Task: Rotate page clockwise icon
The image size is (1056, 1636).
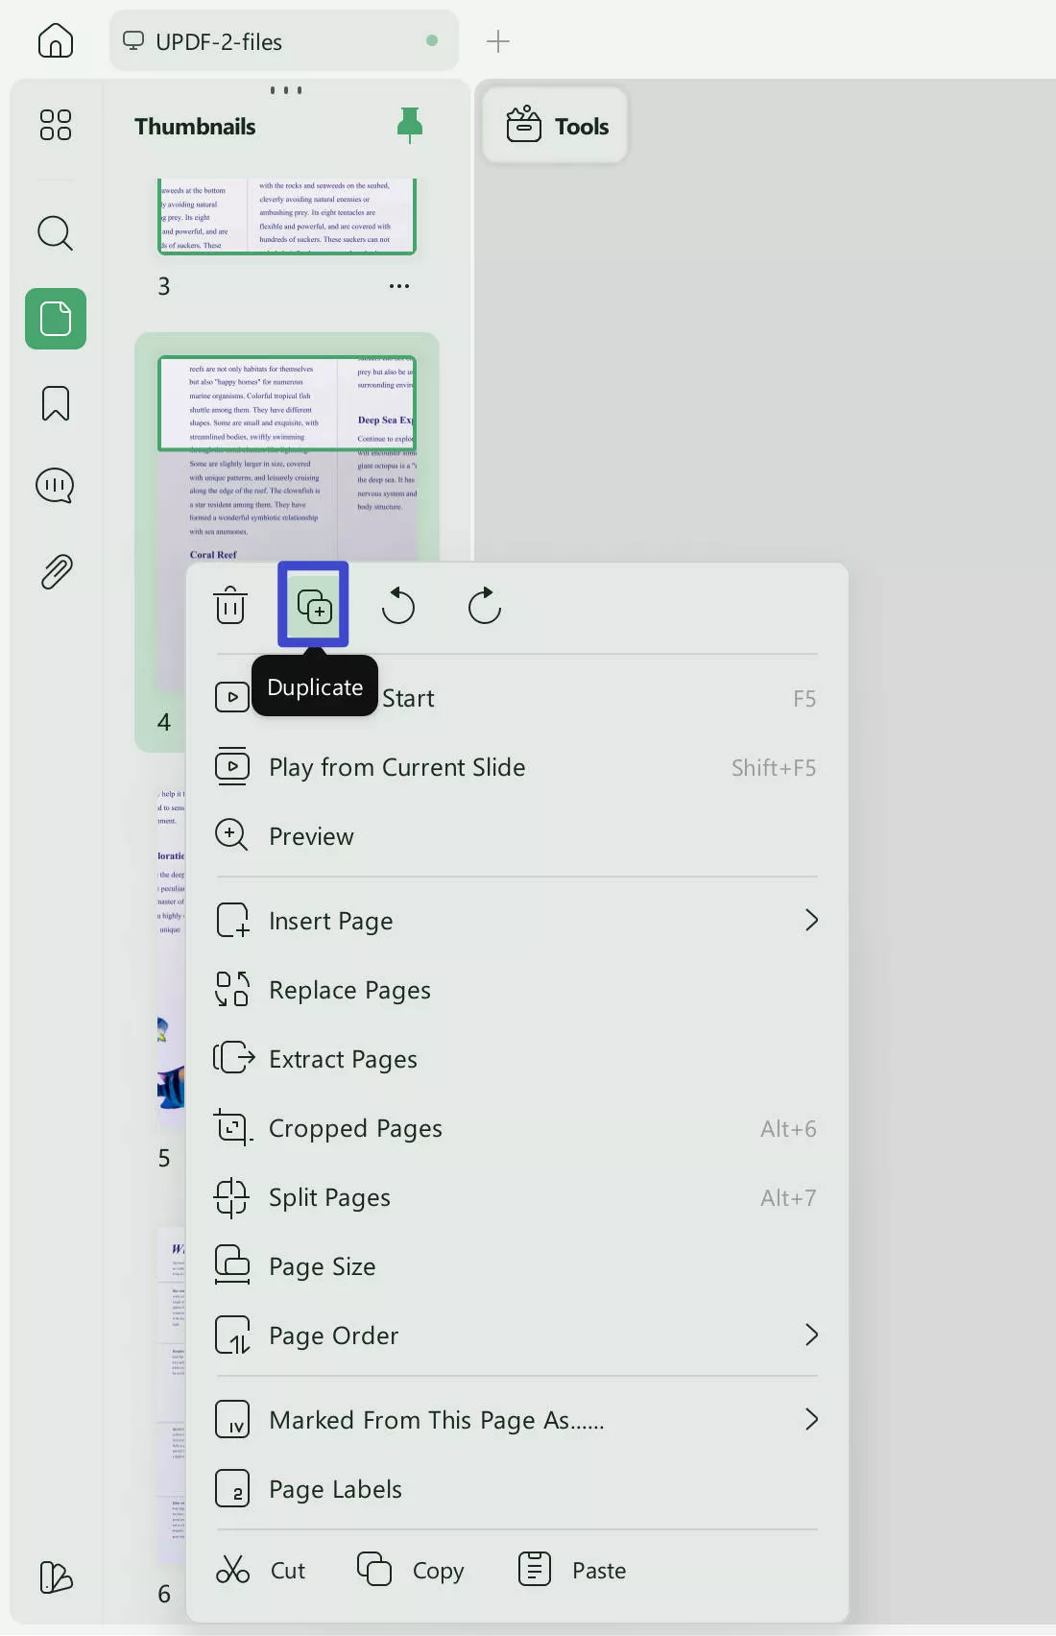Action: click(484, 606)
